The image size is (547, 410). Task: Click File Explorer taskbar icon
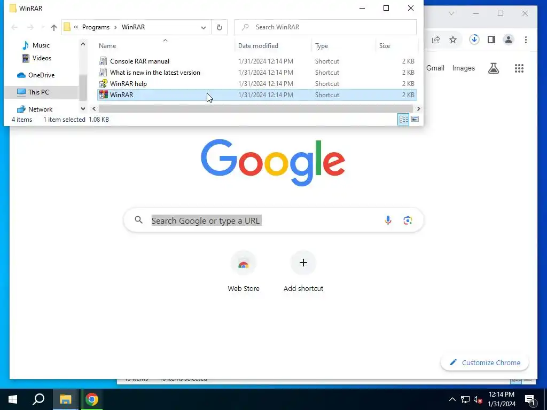point(65,399)
